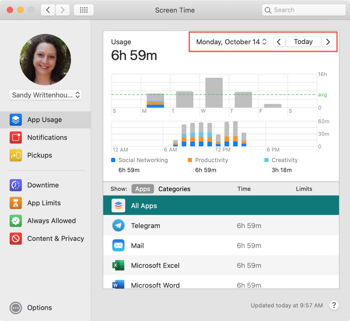Viewport: 350px width, 321px height.
Task: Select the Telegram row in app list
Action: tap(221, 226)
